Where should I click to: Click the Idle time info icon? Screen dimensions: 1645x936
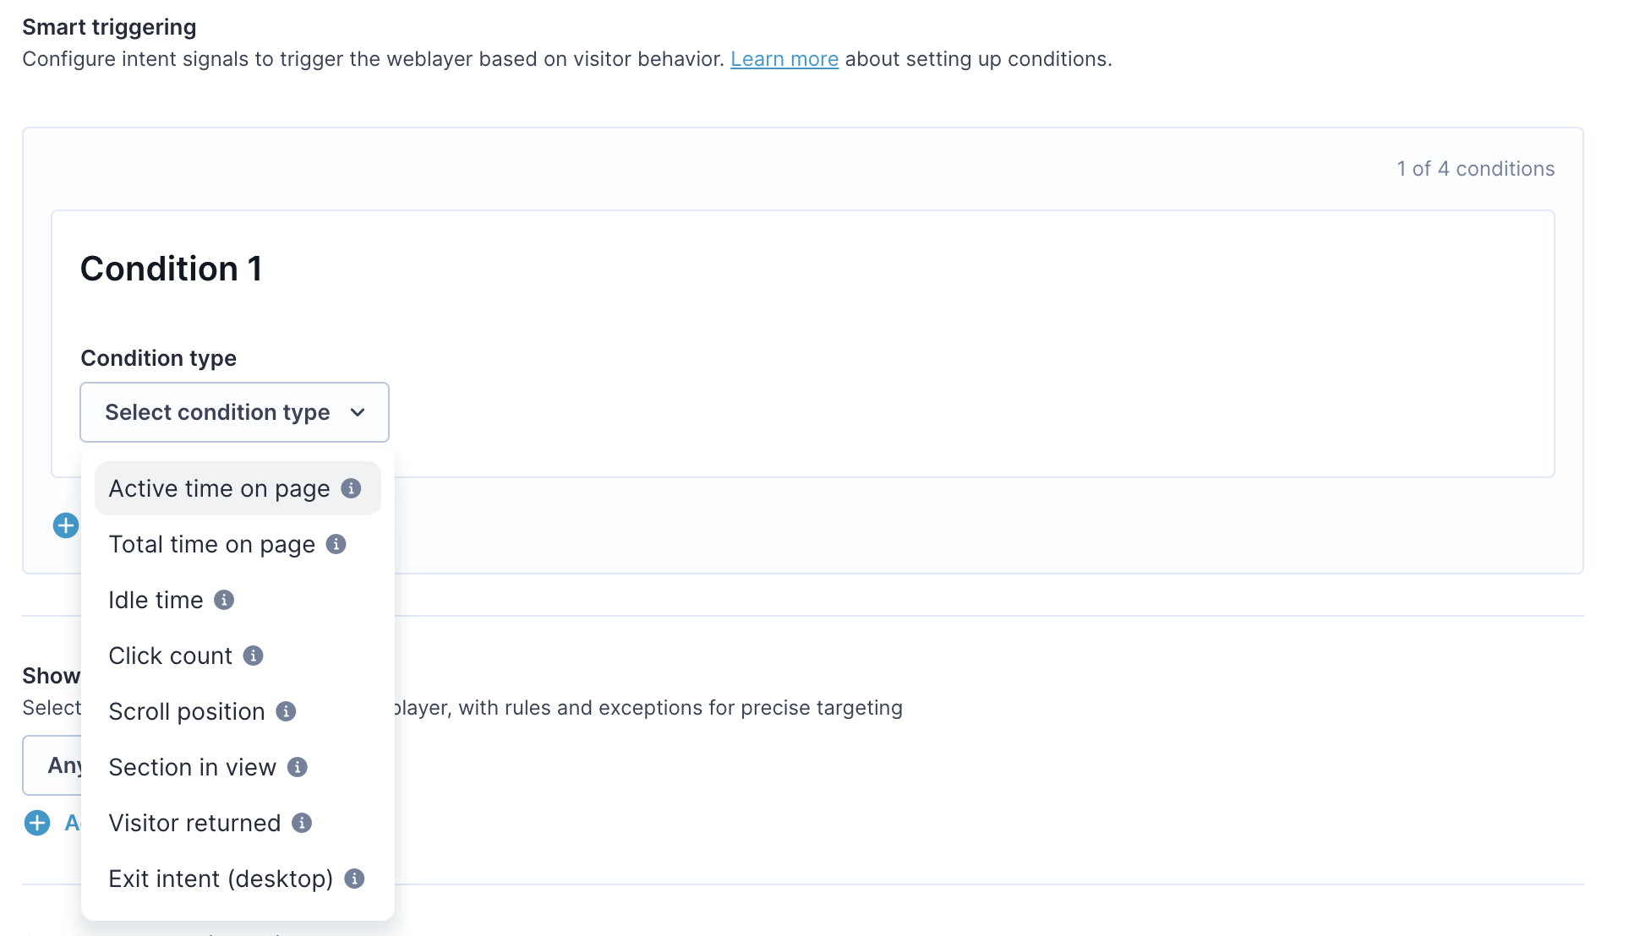(x=224, y=600)
